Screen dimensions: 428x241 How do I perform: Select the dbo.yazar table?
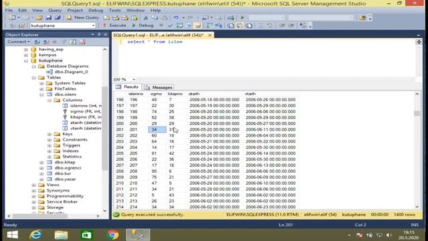65,179
